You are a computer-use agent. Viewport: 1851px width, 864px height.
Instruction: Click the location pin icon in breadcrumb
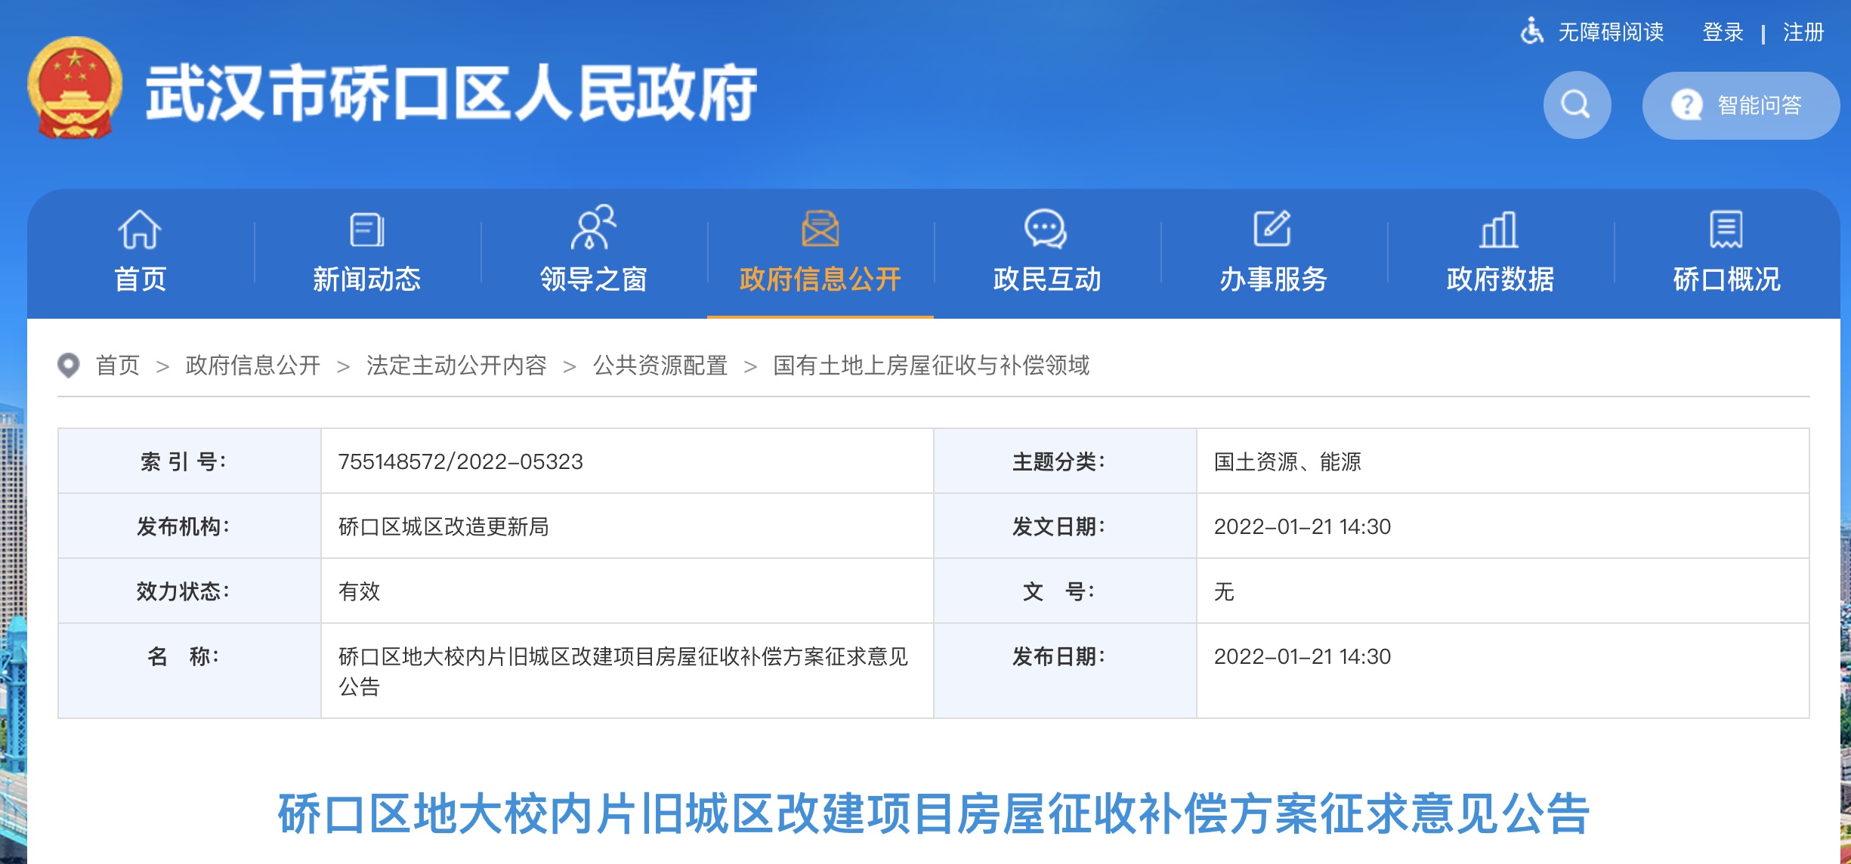pos(69,366)
